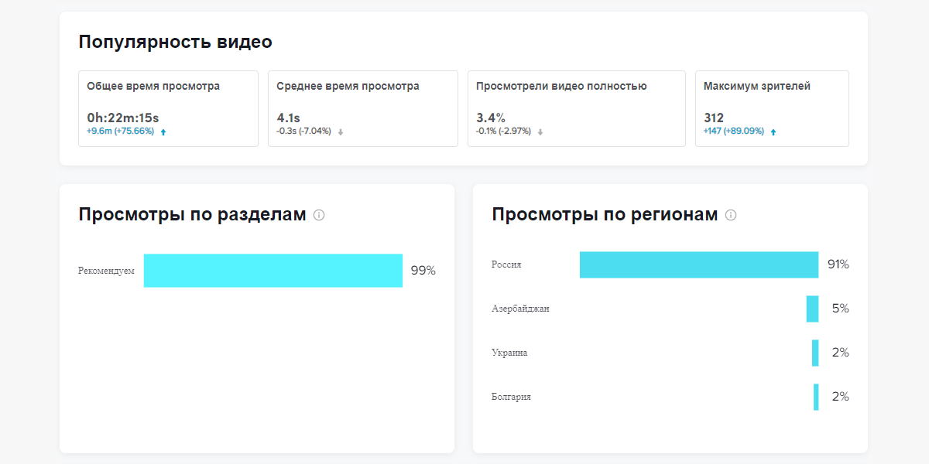Click the Украина bar in regions chart
This screenshot has height=464, width=929.
click(815, 353)
